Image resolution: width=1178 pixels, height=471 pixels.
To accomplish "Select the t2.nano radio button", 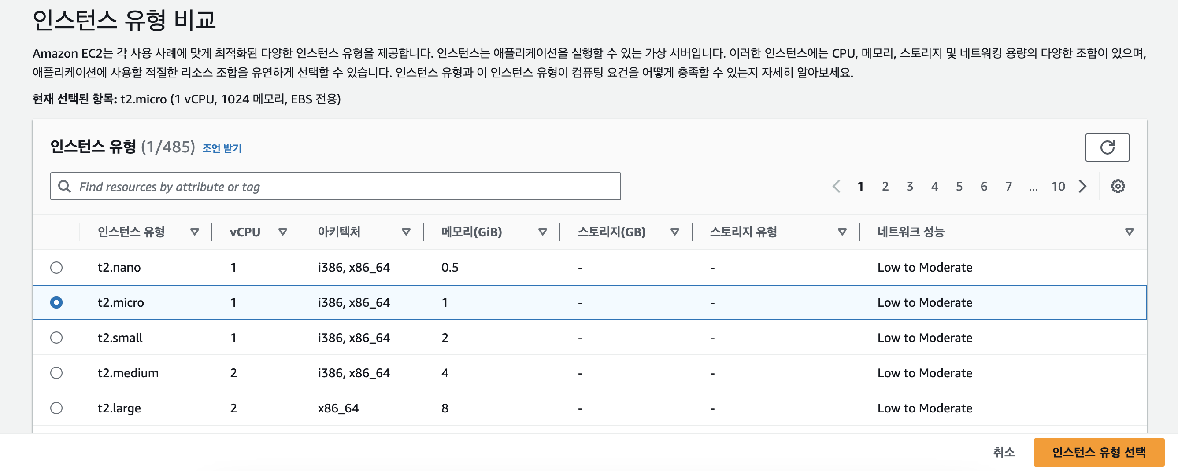I will coord(56,267).
